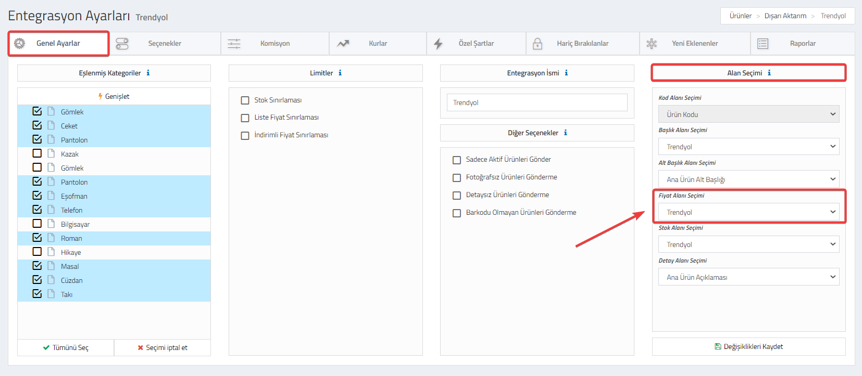Check Sadece Aktif Ürünleri Gönder
The image size is (862, 376).
pos(457,160)
